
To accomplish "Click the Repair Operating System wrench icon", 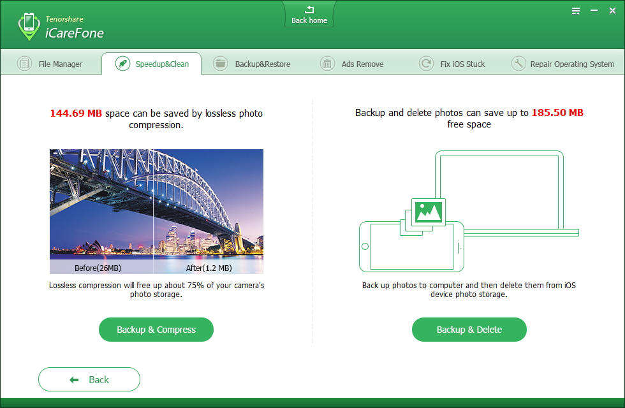I will 518,64.
